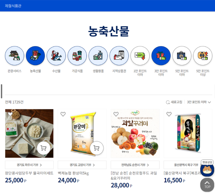215x194 pixels.
Task: Filter by 5만 포인트 이하 icon
Action: click(x=182, y=56)
